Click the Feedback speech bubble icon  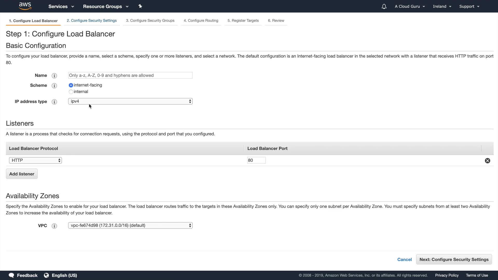11,275
